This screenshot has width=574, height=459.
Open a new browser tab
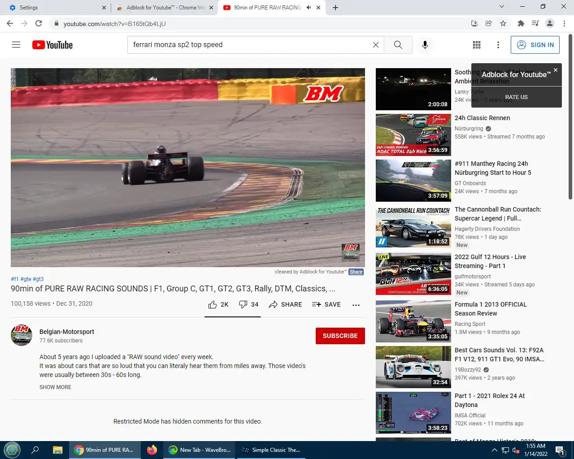tap(335, 8)
